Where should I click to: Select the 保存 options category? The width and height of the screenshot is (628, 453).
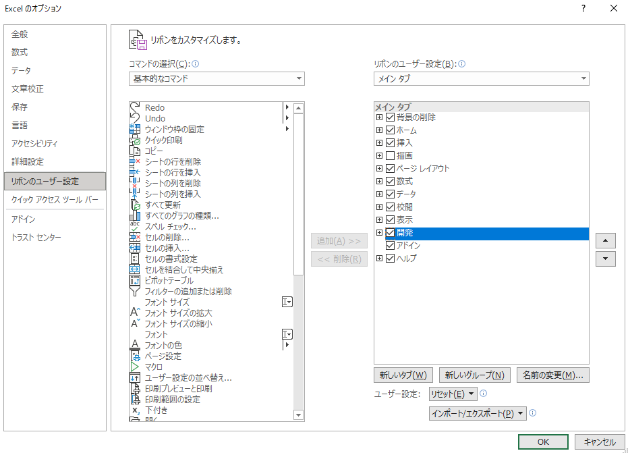[x=55, y=107]
